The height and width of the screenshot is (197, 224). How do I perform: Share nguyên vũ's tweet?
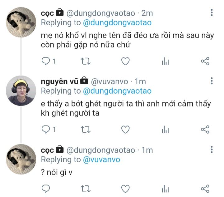(x=205, y=129)
